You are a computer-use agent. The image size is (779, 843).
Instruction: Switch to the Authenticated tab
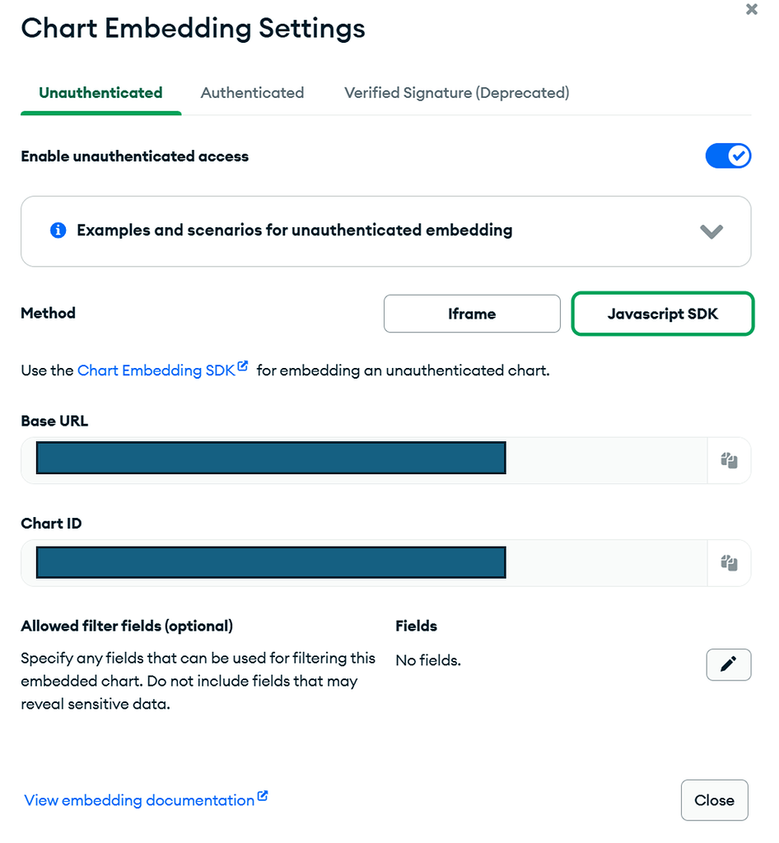[252, 93]
